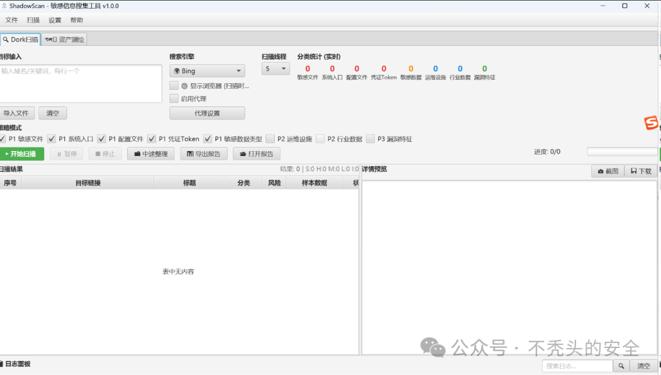The image size is (661, 375).
Task: Click the 清空 button in log panel
Action: [644, 366]
